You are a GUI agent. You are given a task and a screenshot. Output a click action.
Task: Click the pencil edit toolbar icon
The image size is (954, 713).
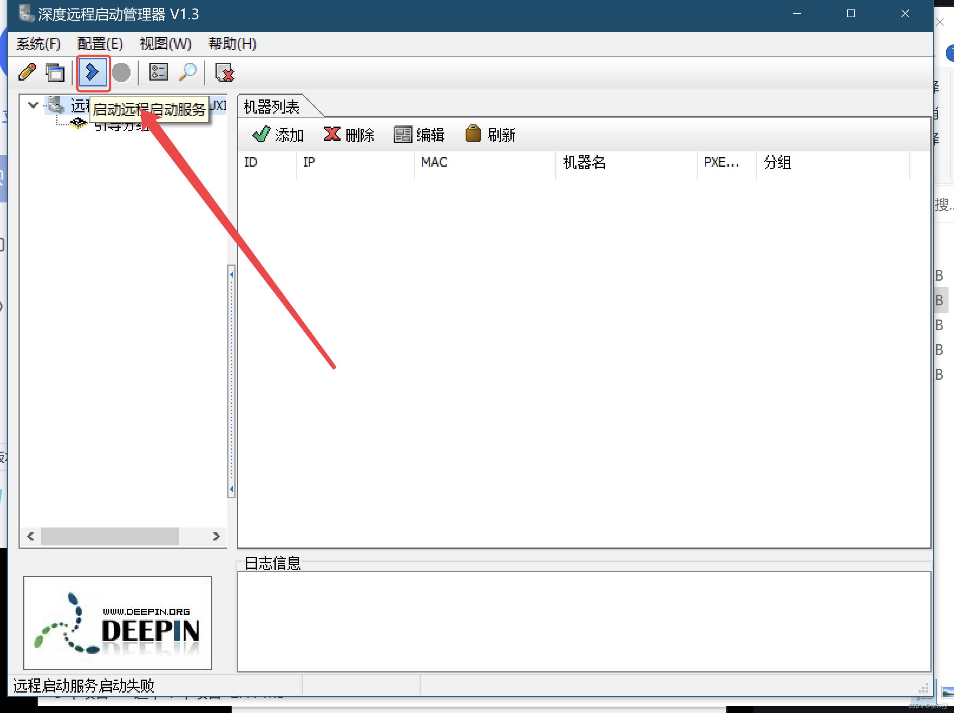(27, 72)
